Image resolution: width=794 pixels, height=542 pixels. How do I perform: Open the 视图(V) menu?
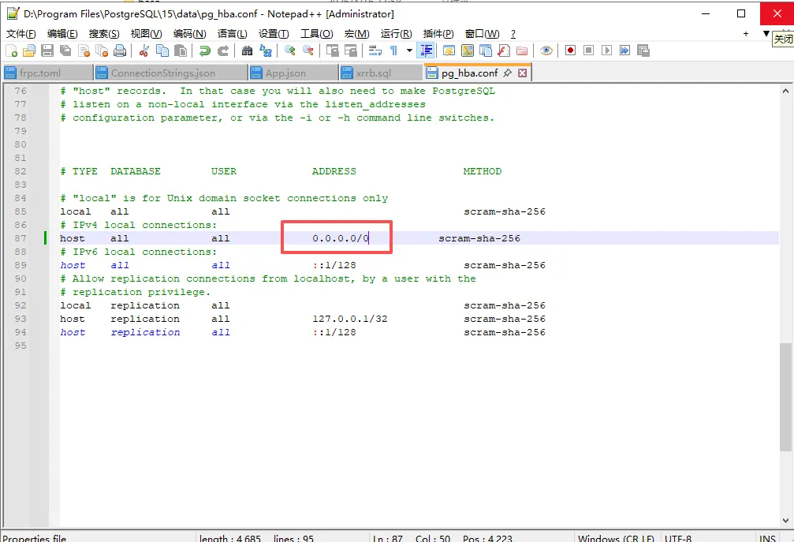click(146, 33)
